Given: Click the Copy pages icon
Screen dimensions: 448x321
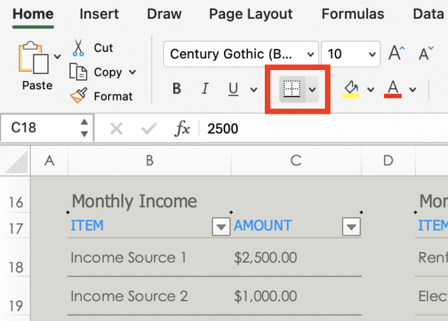Looking at the screenshot, I should coord(78,72).
